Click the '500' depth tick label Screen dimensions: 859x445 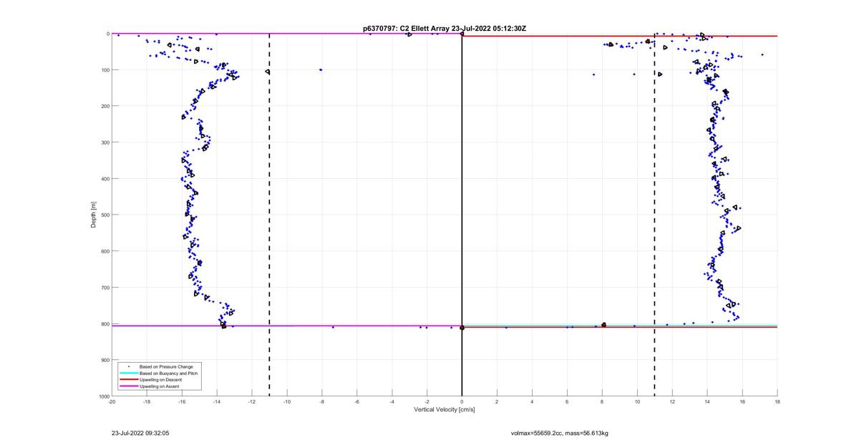click(105, 215)
